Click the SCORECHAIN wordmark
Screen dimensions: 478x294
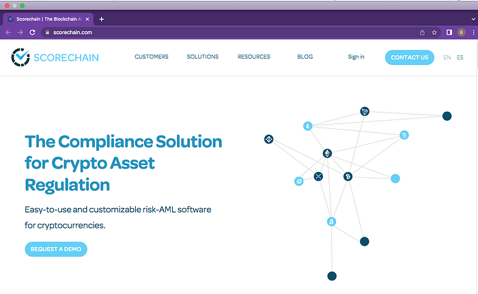(x=66, y=57)
